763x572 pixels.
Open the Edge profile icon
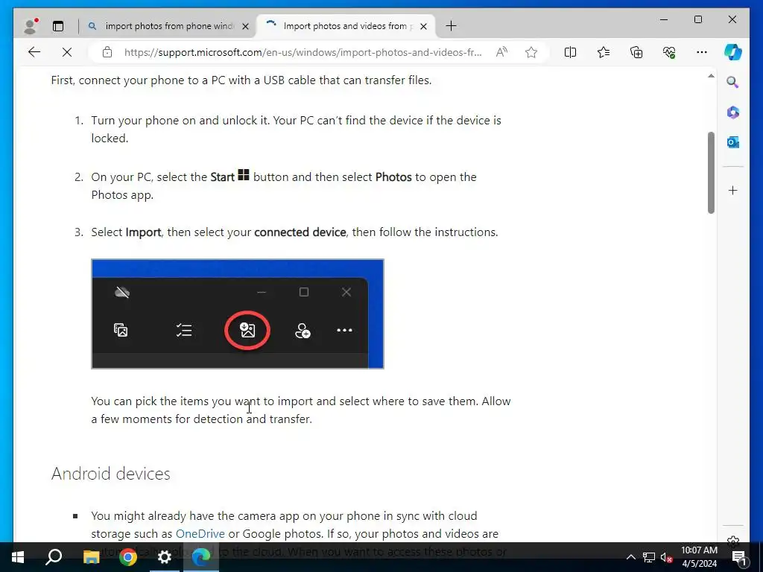click(31, 26)
